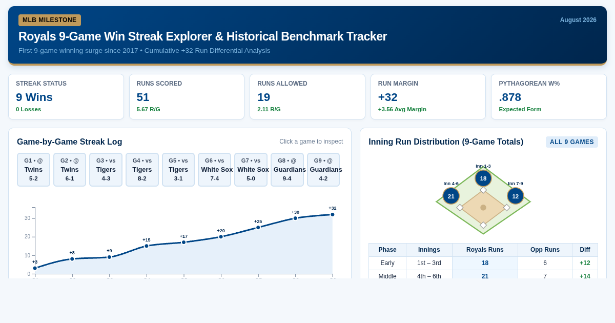The image size is (615, 323).
Task: Click the Phase column header
Action: (387, 250)
